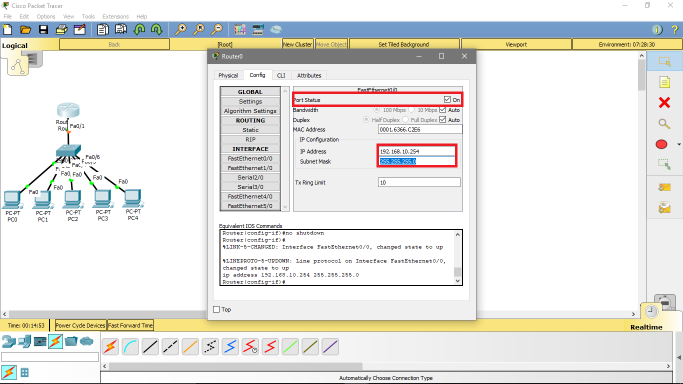Select the 100 Mbps radio button

tap(377, 109)
